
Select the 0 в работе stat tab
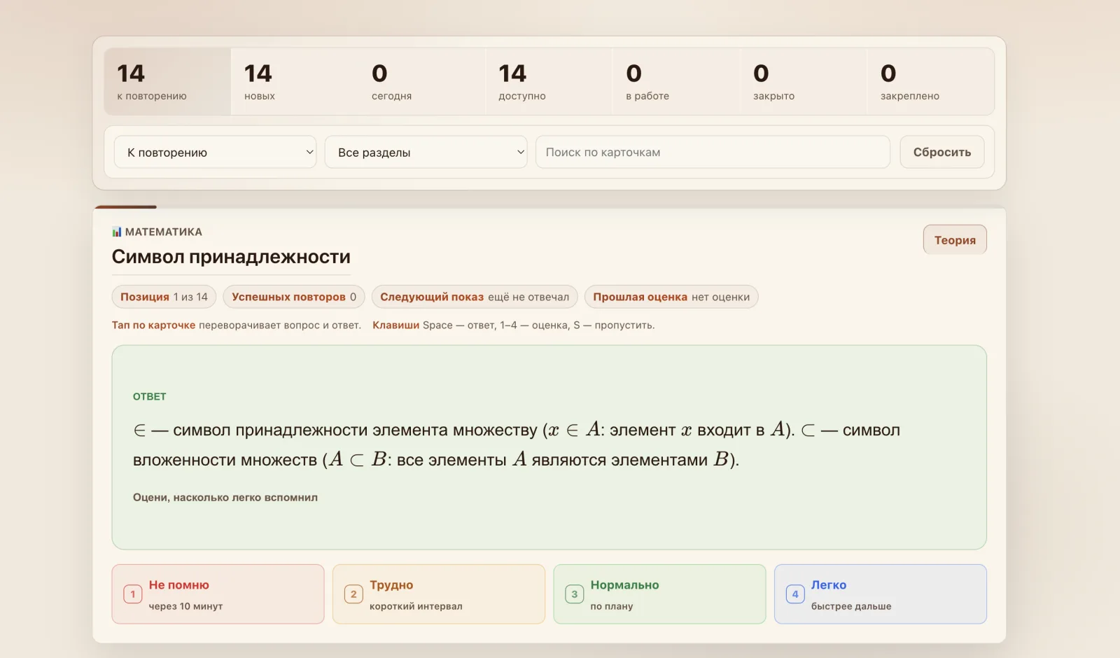(x=677, y=81)
